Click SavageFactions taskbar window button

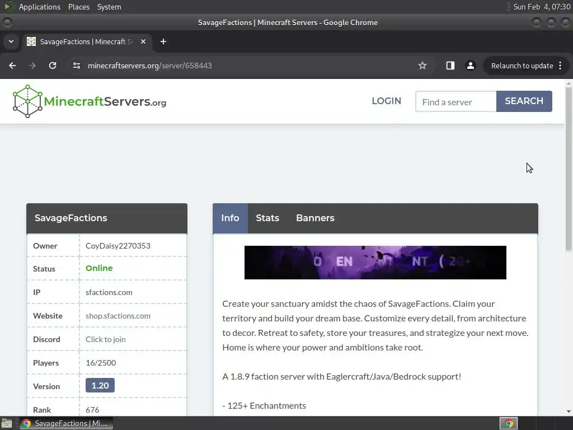[66, 423]
